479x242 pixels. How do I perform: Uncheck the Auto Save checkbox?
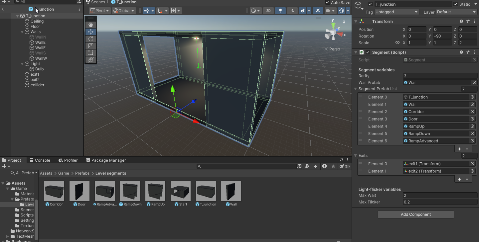point(327,2)
